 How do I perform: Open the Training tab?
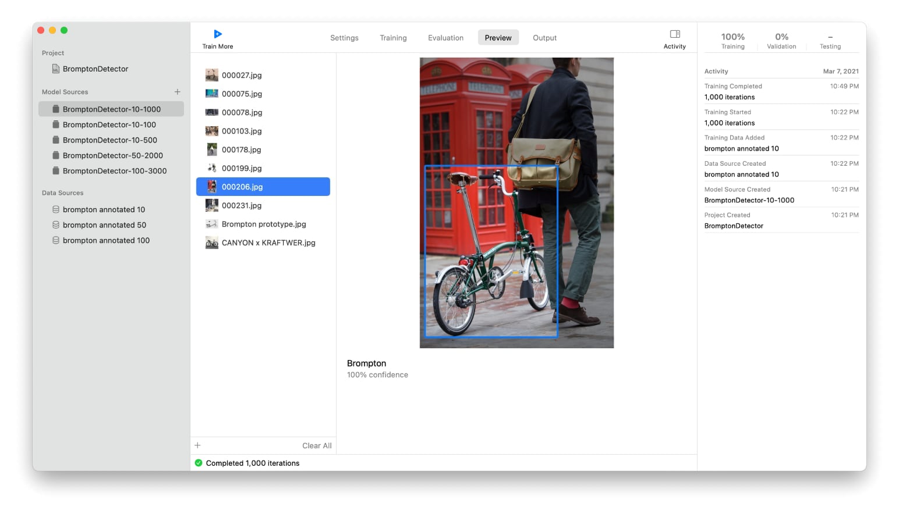393,38
